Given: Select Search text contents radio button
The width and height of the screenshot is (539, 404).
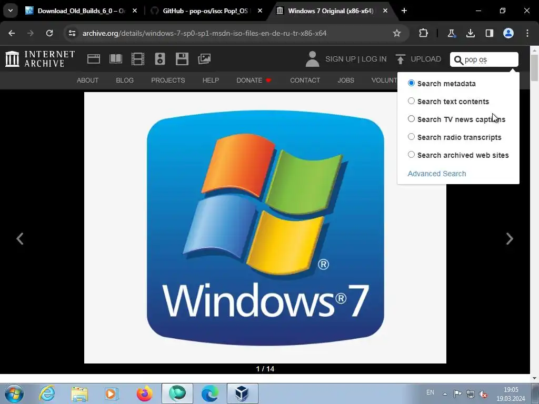Looking at the screenshot, I should (x=411, y=101).
